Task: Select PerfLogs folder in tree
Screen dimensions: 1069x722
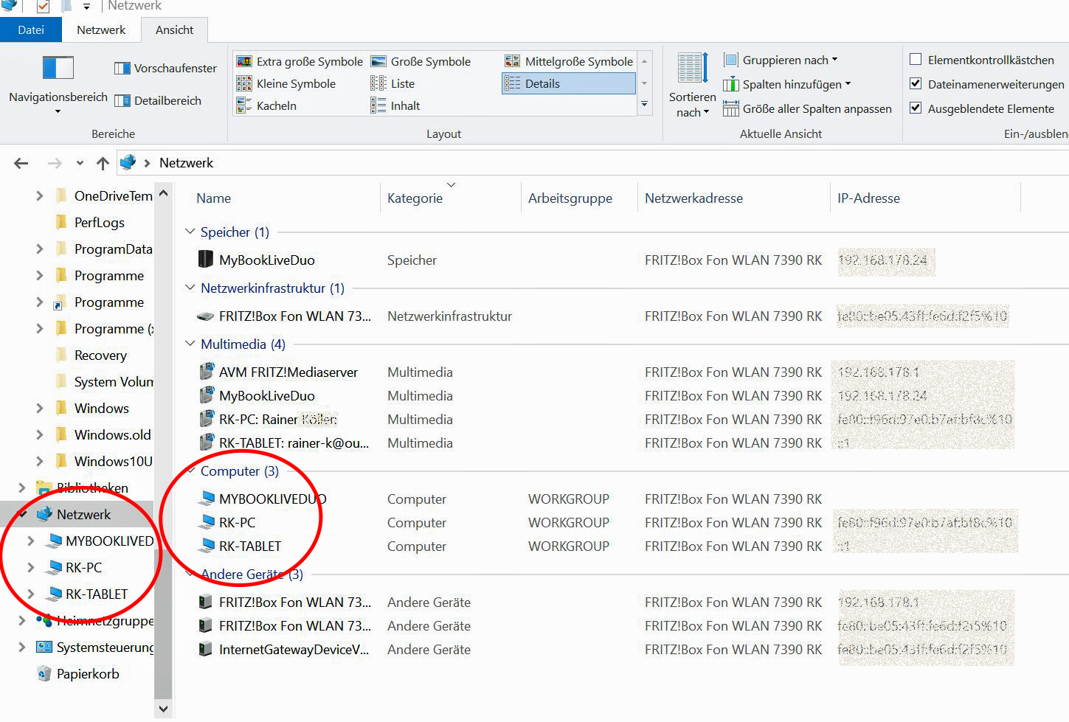Action: [99, 222]
